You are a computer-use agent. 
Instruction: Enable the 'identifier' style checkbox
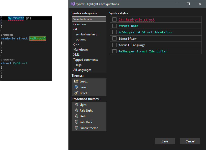pos(114,38)
